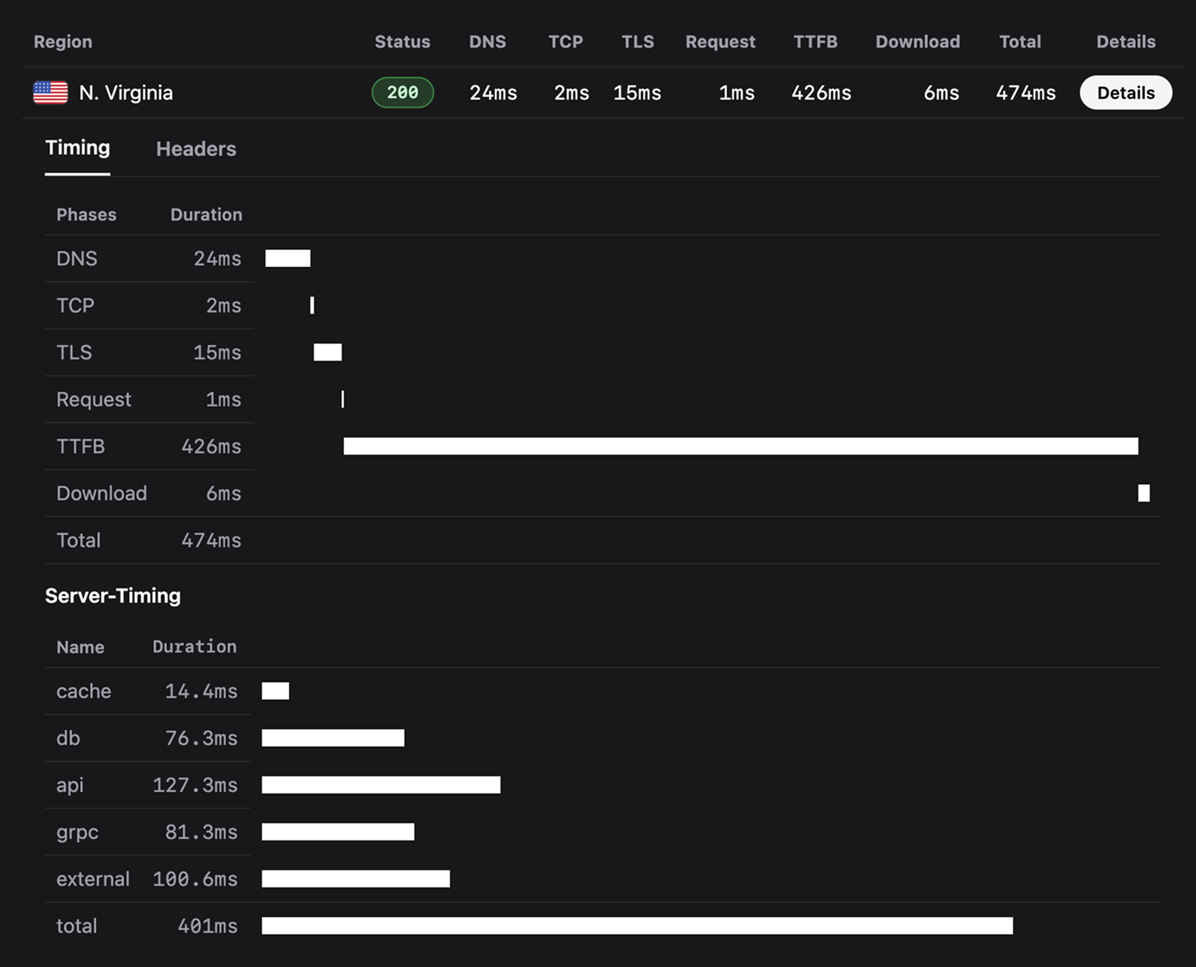Click the total bar in Server-Timing
1196x967 pixels.
pos(637,926)
